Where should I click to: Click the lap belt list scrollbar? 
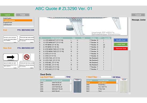click(x=71, y=86)
